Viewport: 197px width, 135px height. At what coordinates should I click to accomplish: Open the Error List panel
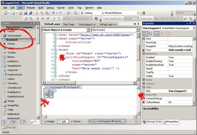[9, 128]
